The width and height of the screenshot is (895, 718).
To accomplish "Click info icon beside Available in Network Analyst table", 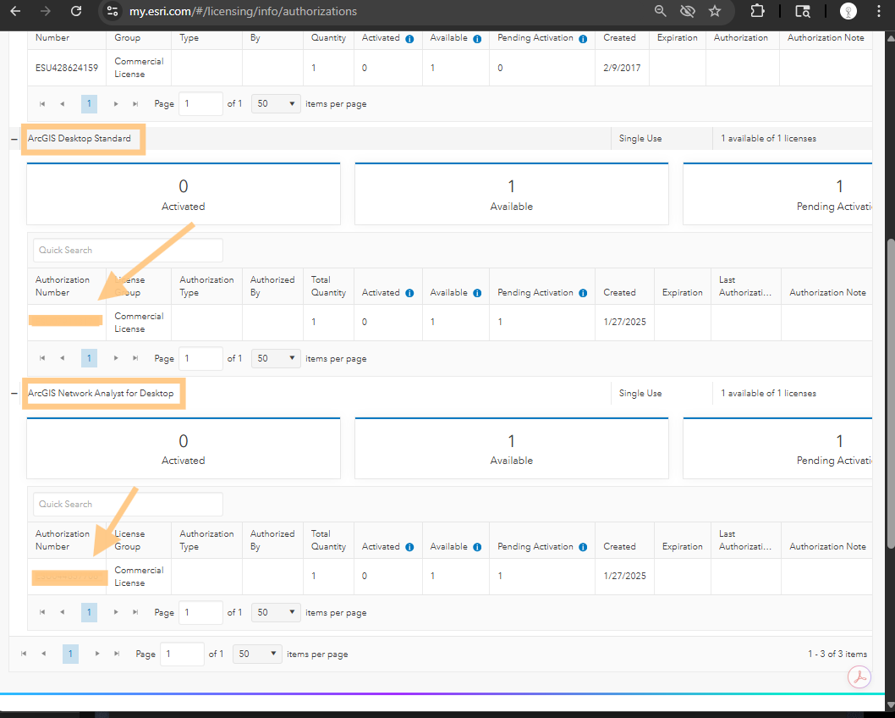I will (477, 547).
